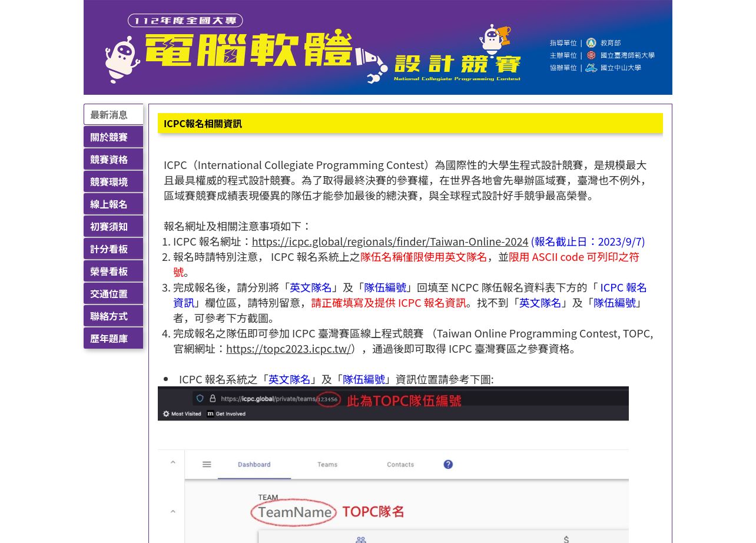Click the 國立中山大學 logo icon

(x=591, y=68)
